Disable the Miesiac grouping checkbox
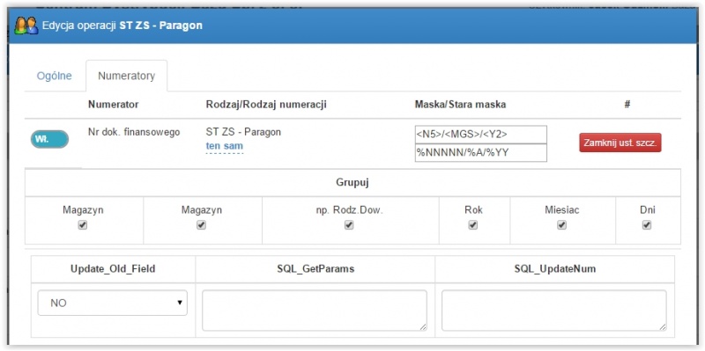 tap(561, 225)
